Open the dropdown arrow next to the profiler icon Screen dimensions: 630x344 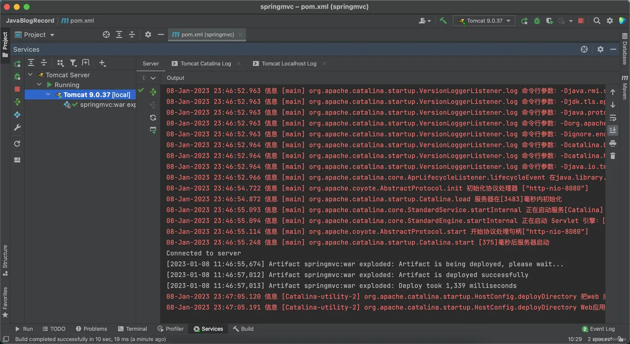[x=571, y=21]
